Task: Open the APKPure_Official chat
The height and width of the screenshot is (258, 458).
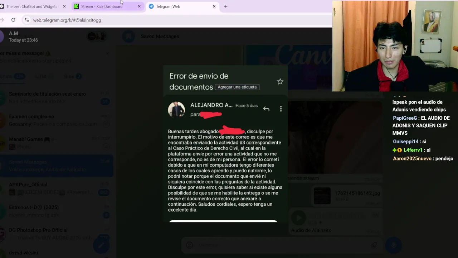Action: (57, 188)
